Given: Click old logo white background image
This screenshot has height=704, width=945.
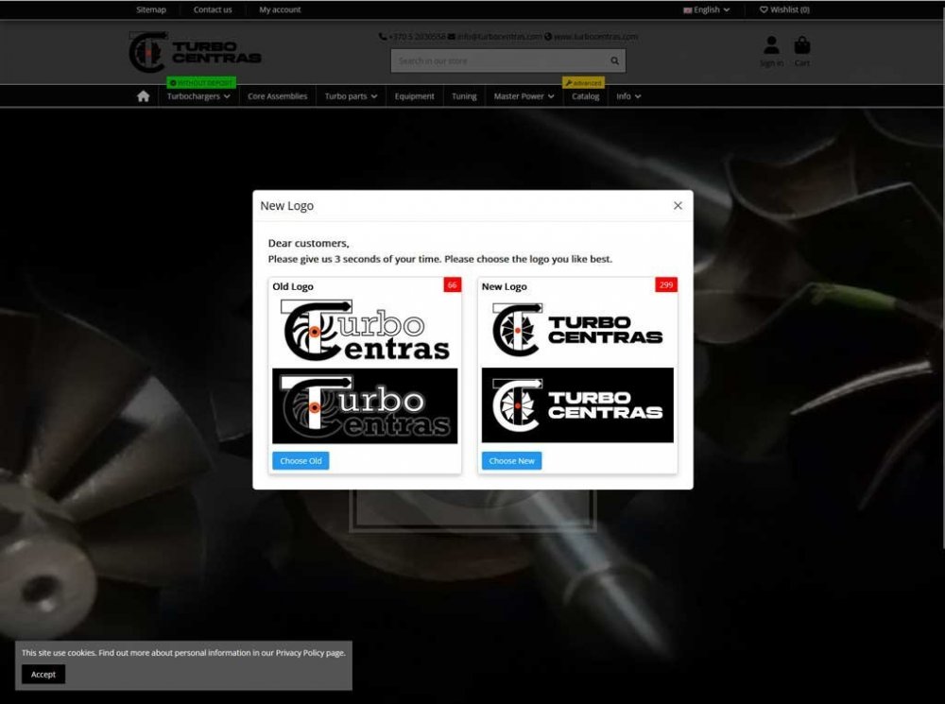Looking at the screenshot, I should point(365,331).
